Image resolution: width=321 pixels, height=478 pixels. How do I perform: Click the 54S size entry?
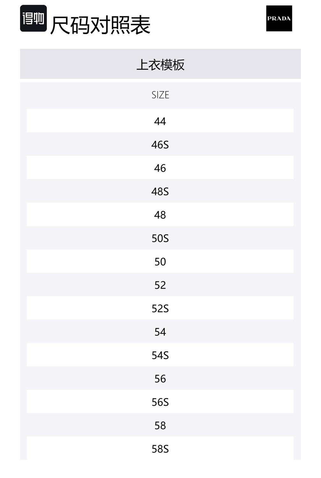pyautogui.click(x=160, y=355)
